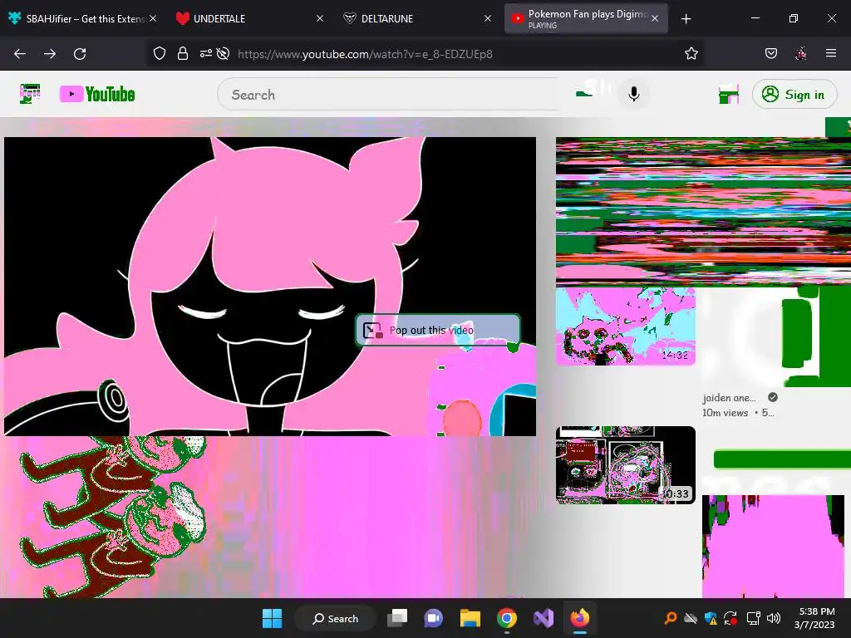This screenshot has height=638, width=851.
Task: Click the Windows Security tray icon
Action: (711, 618)
